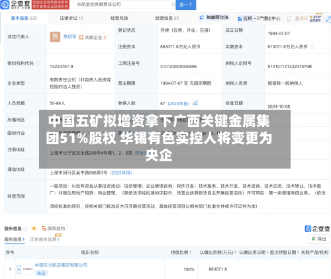
Task: Click the approval date 2024-10-08
Action: pyautogui.click(x=279, y=106)
